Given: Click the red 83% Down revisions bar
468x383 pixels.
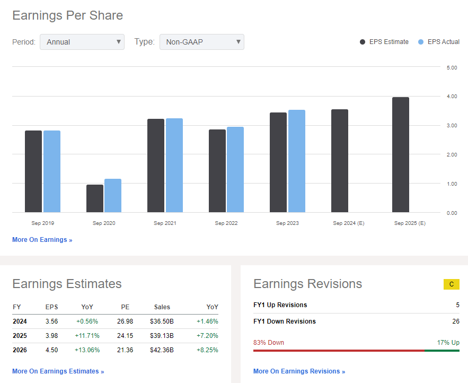Looking at the screenshot, I should pyautogui.click(x=339, y=351).
